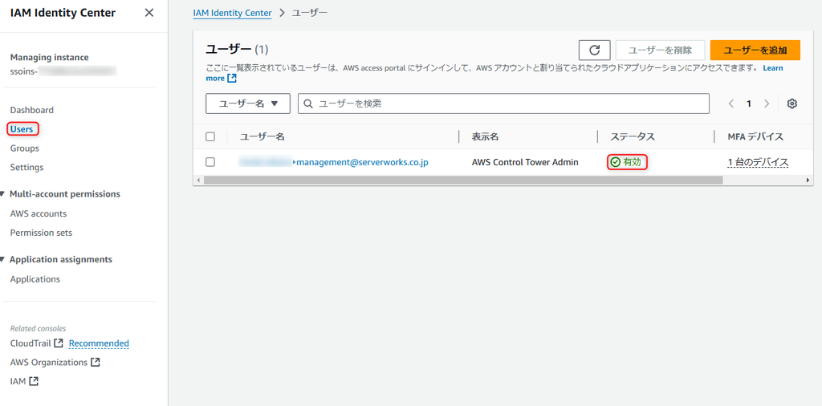The width and height of the screenshot is (822, 406).
Task: Check the management user row checkbox
Action: click(210, 162)
